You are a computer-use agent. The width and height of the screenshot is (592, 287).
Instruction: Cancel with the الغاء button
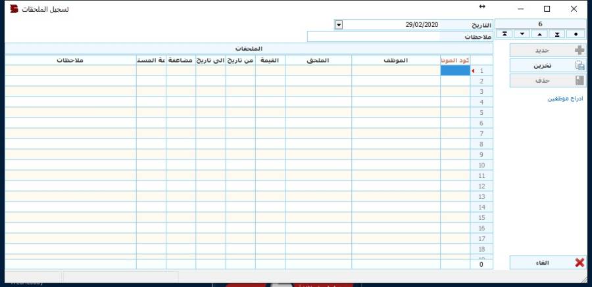tap(548, 263)
